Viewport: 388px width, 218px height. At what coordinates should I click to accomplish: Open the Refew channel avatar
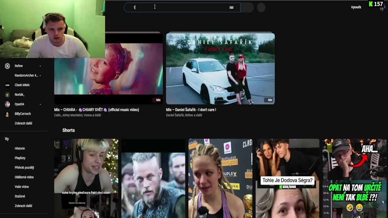coord(8,66)
